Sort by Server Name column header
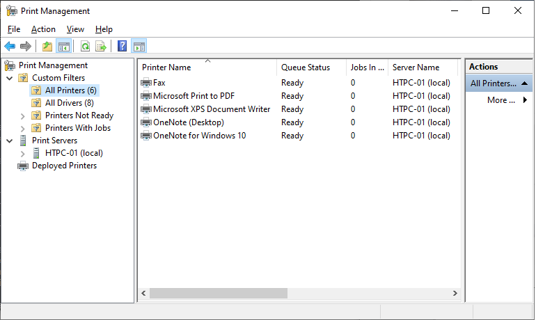 423,67
